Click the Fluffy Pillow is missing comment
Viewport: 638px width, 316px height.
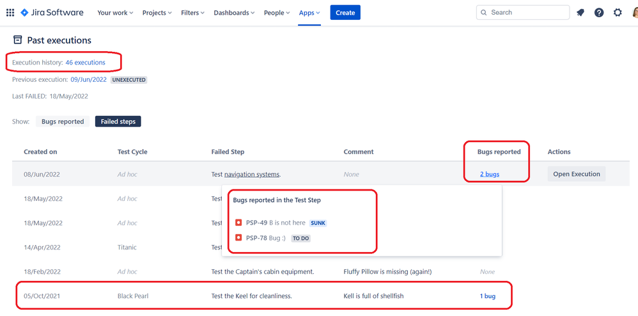coord(387,272)
